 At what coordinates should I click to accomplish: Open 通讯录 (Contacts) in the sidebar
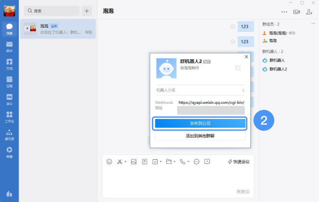click(x=9, y=135)
